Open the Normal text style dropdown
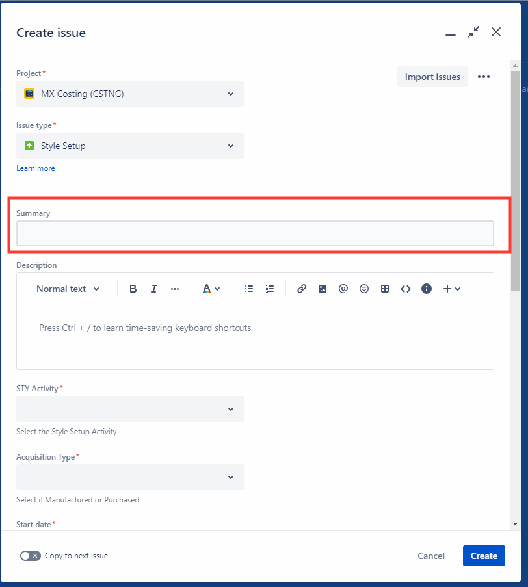Image resolution: width=528 pixels, height=587 pixels. click(68, 289)
